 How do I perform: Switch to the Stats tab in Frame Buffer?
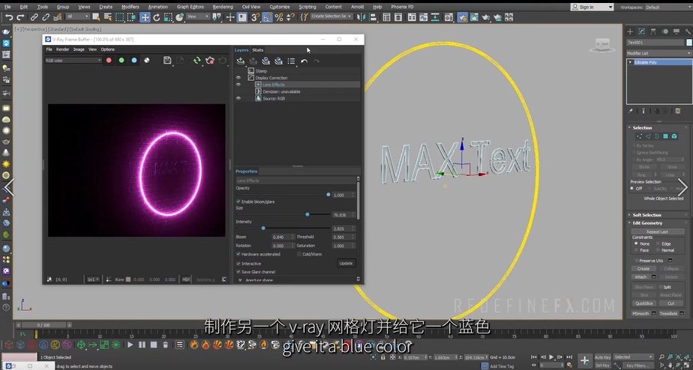(x=258, y=50)
